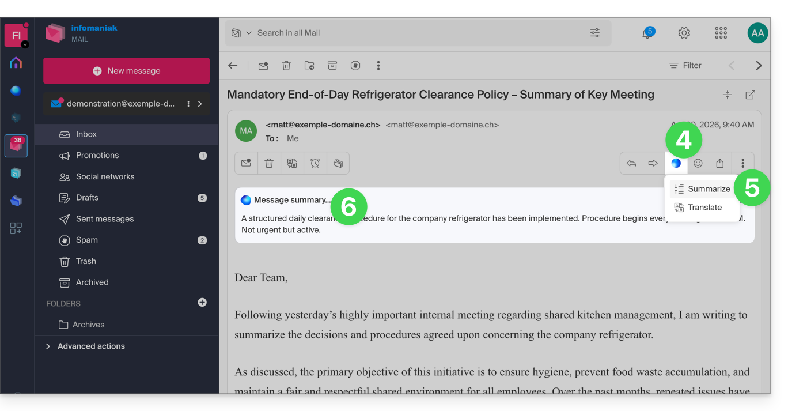This screenshot has height=411, width=788.
Task: Expand the demonstration mailbox account chevron
Action: tap(200, 104)
